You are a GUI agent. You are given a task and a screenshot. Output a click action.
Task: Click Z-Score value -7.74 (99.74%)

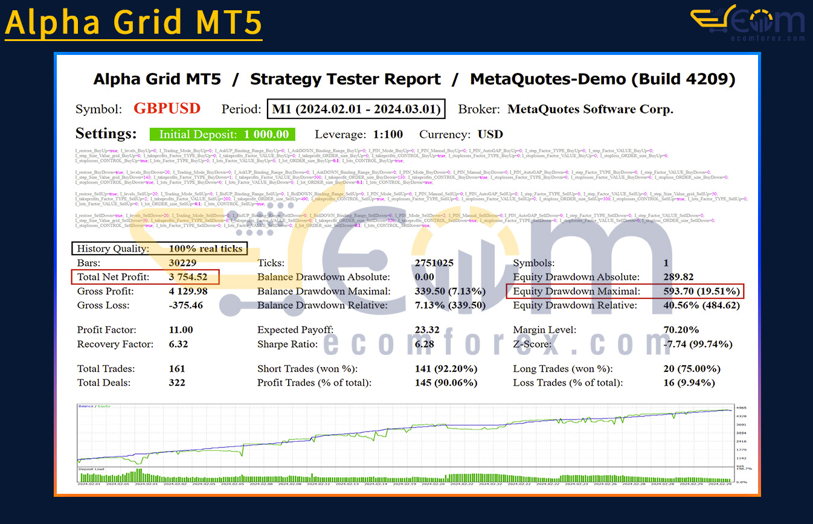698,344
